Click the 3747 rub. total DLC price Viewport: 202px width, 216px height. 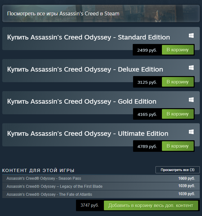click(x=90, y=205)
